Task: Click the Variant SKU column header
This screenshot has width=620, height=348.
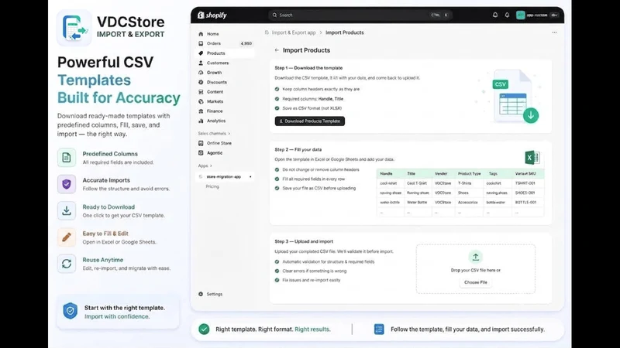Action: (525, 173)
